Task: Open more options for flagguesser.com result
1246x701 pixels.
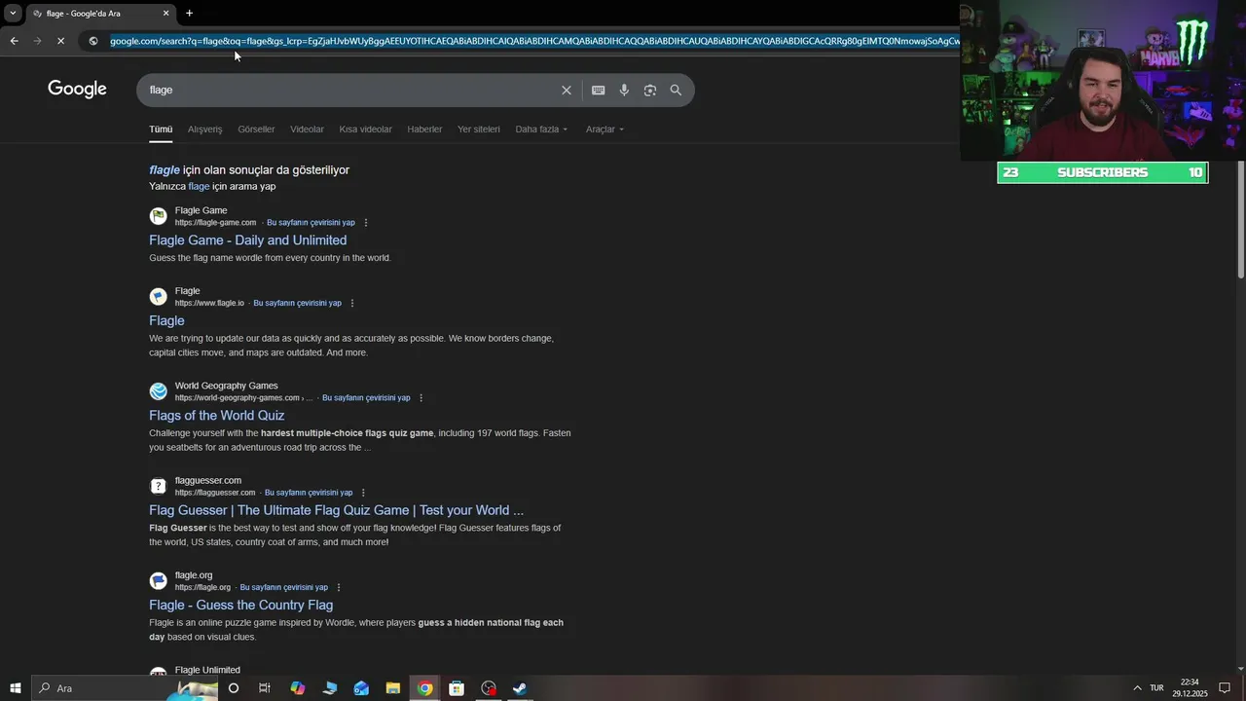Action: tap(363, 493)
